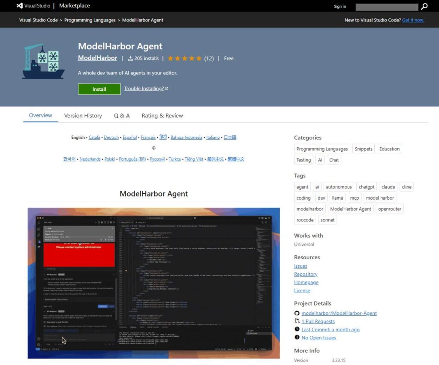Click the sonnet tag
Viewport: 439px width, 365px height.
[x=328, y=220]
